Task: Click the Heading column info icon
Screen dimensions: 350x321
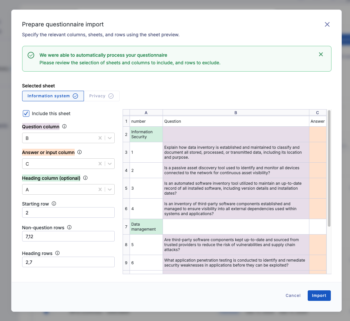Action: [x=85, y=178]
